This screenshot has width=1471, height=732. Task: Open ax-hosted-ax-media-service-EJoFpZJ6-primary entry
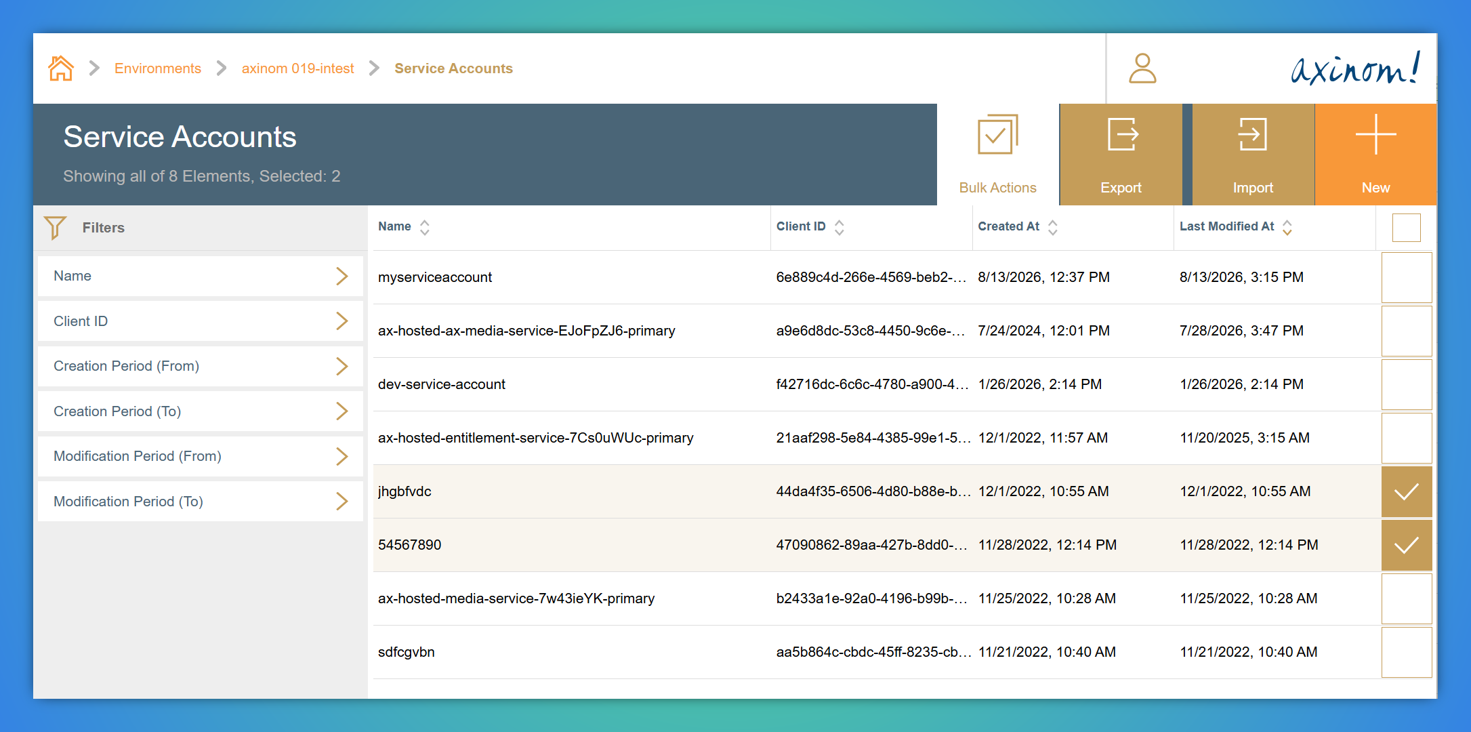[526, 331]
